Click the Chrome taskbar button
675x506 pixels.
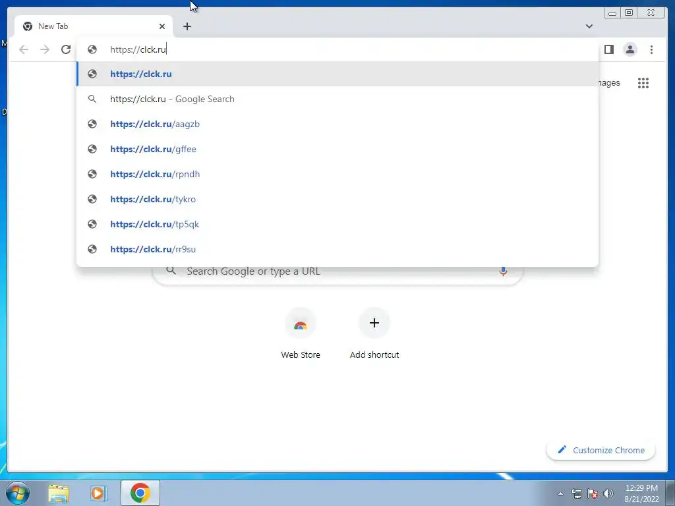click(x=140, y=493)
